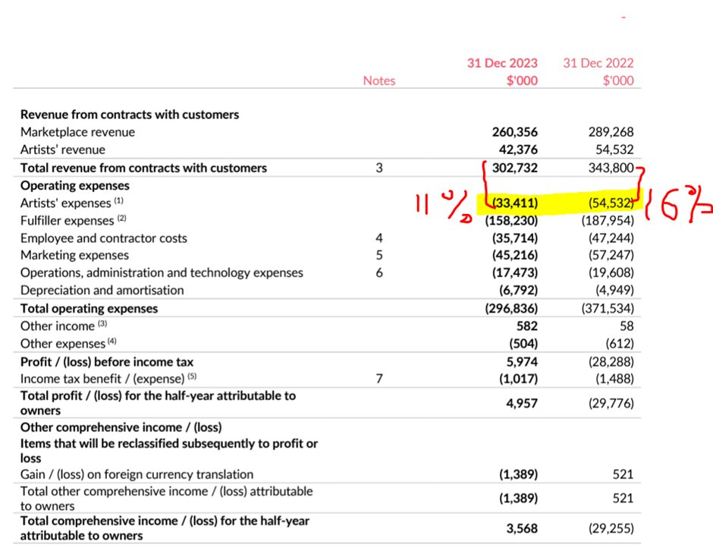Click the 'Fulfiller expenses' row label
Image resolution: width=713 pixels, height=548 pixels.
coord(74,220)
